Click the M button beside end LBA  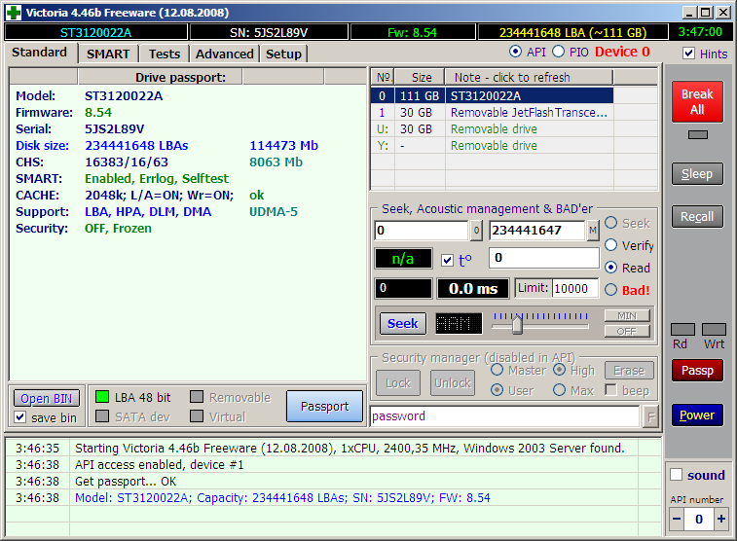(593, 230)
